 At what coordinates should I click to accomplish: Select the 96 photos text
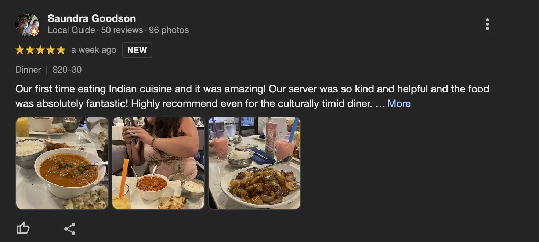(x=169, y=30)
